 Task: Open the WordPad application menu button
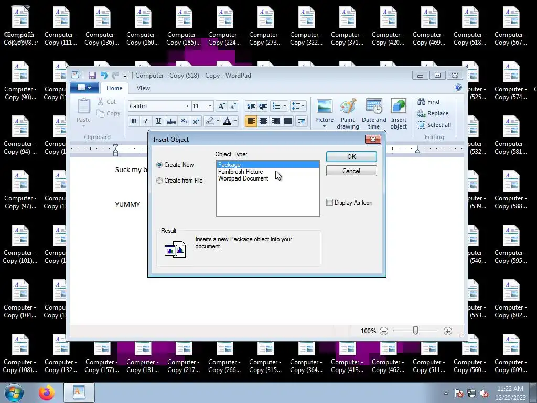[84, 88]
